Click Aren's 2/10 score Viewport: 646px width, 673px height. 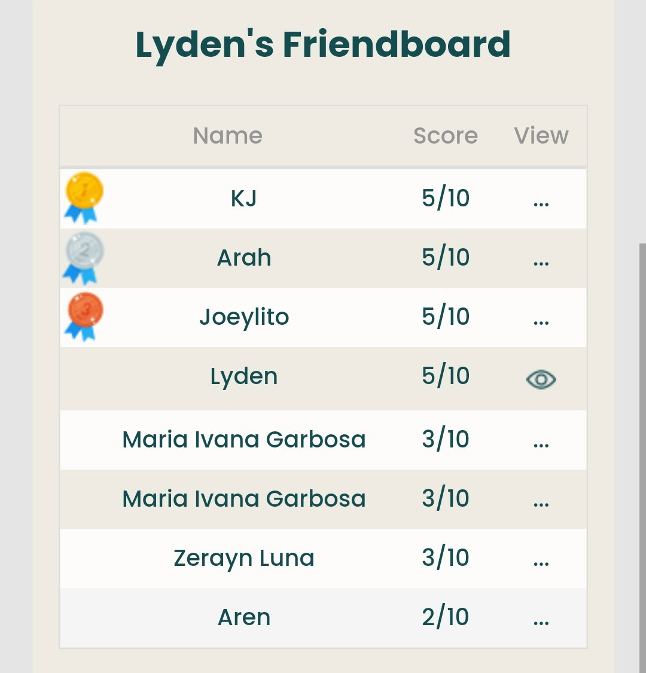(446, 617)
